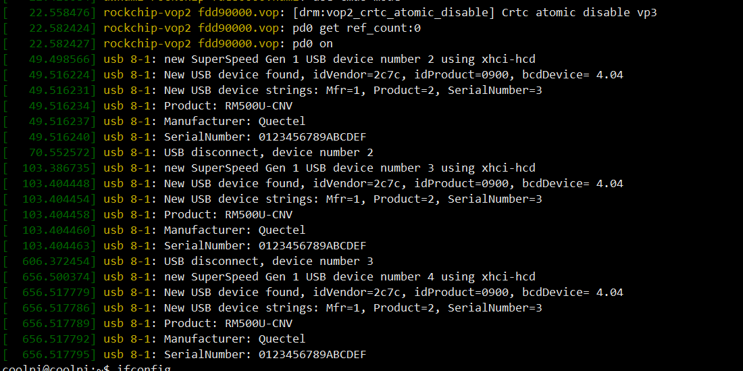Image resolution: width=743 pixels, height=371 pixels.
Task: Click the 'Manufacturer: Quectel' line at 656.517792
Action: click(x=154, y=339)
